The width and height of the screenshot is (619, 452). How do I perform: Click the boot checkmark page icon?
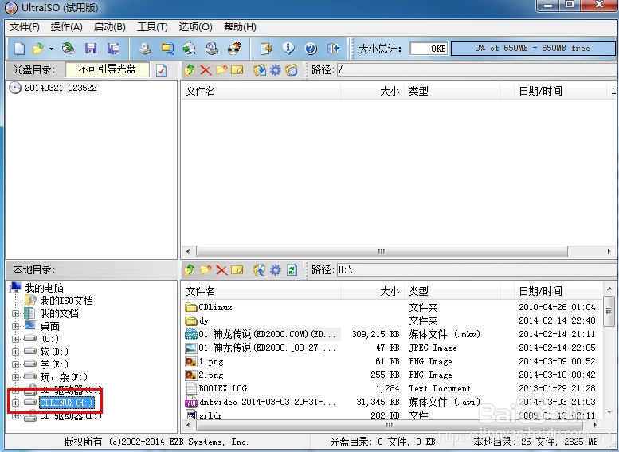[x=162, y=70]
